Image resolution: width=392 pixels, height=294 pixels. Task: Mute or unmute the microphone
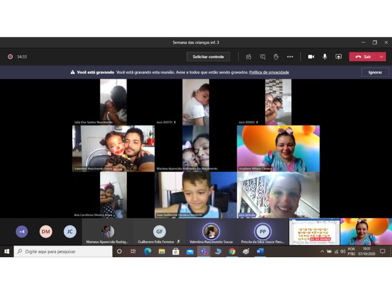(x=324, y=57)
